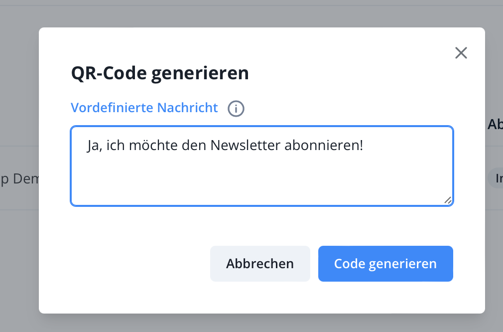This screenshot has width=503, height=332.
Task: Click the empty second line of the textarea
Action: pos(261,167)
